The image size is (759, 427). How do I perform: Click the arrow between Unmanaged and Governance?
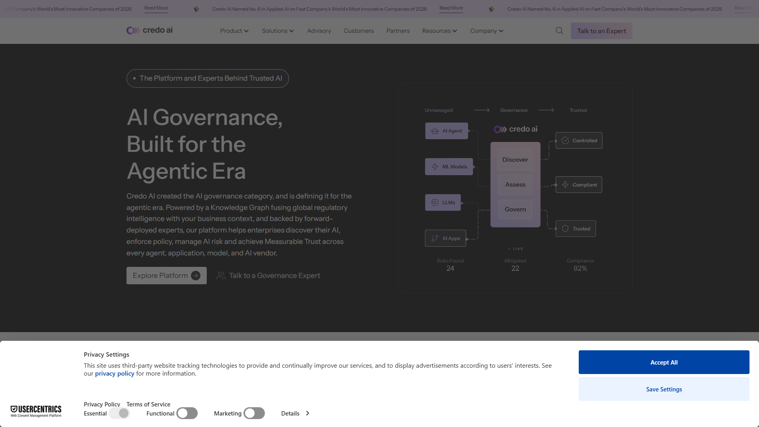[x=481, y=110]
